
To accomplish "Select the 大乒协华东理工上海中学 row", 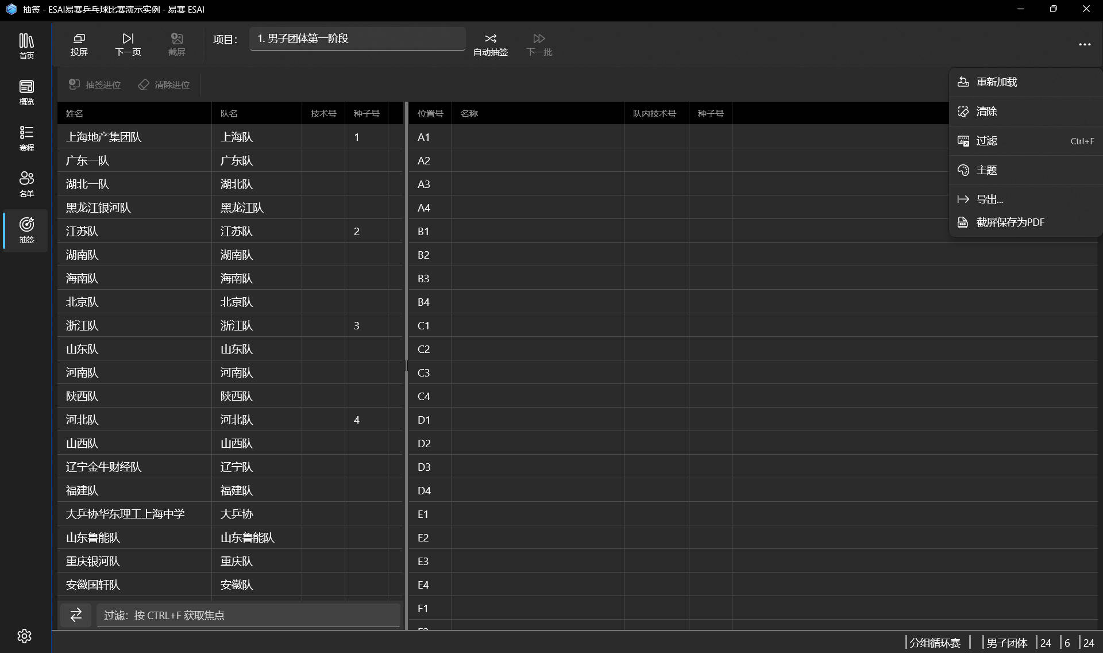I will click(230, 514).
